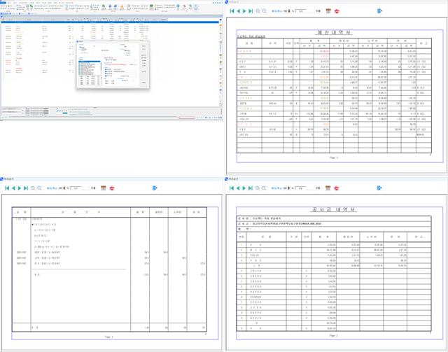
Task: Go to previous page in calculation-basis preview window
Action: [x=13, y=188]
